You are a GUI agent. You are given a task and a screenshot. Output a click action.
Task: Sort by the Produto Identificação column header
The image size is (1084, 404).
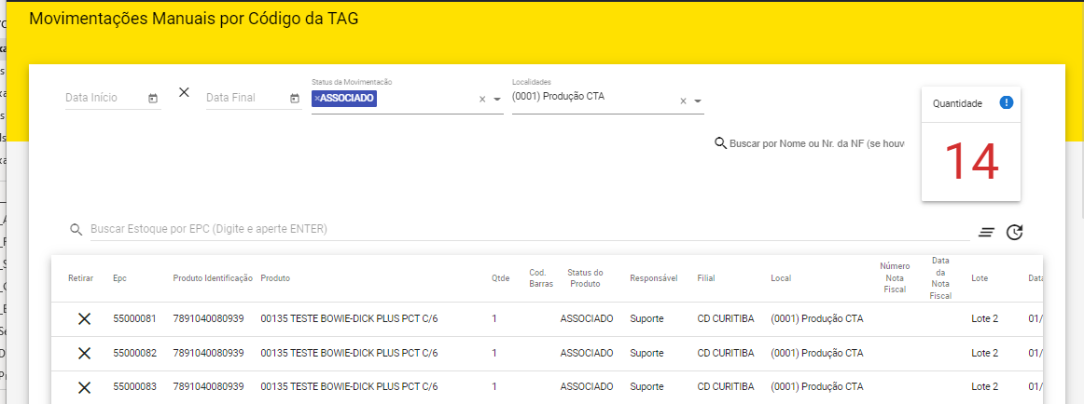click(x=213, y=278)
